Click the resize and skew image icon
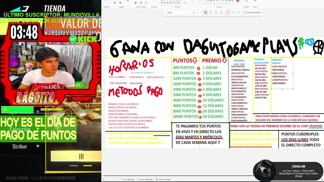324x182 pixels. pyautogui.click(x=115, y=3)
